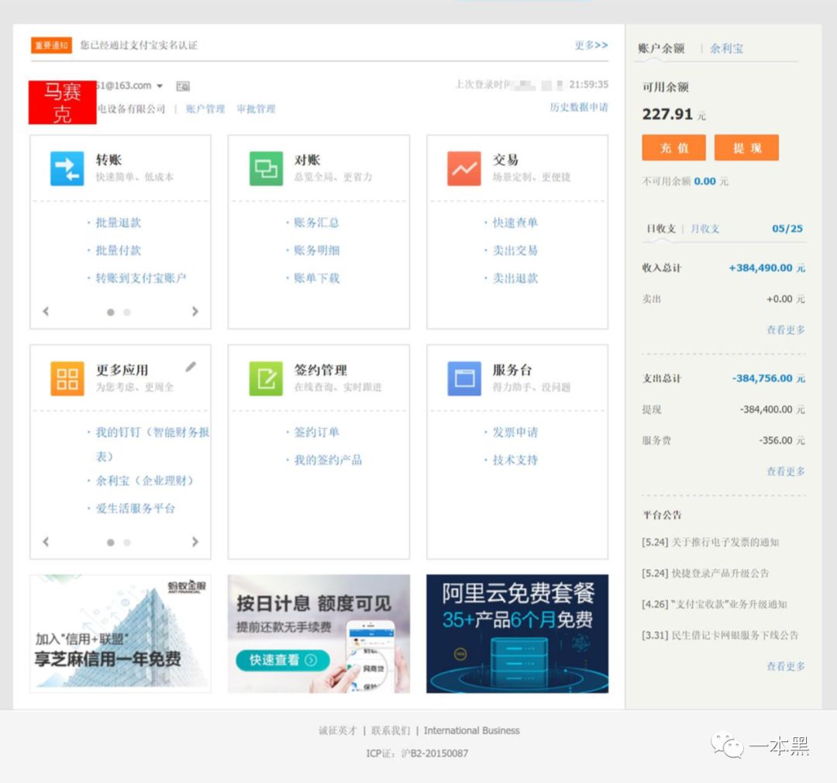This screenshot has height=783, width=837.
Task: Click 查看更多 under 平台公告
Action: (786, 667)
